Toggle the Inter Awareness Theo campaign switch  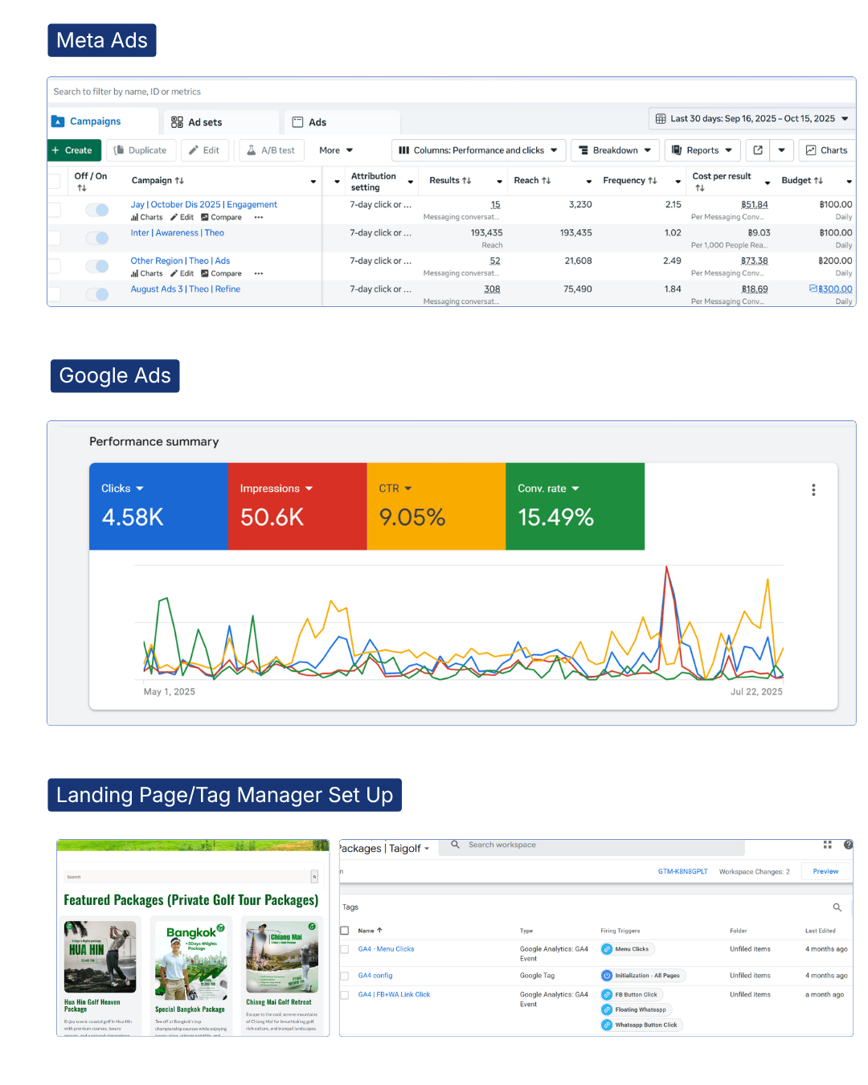click(x=97, y=238)
